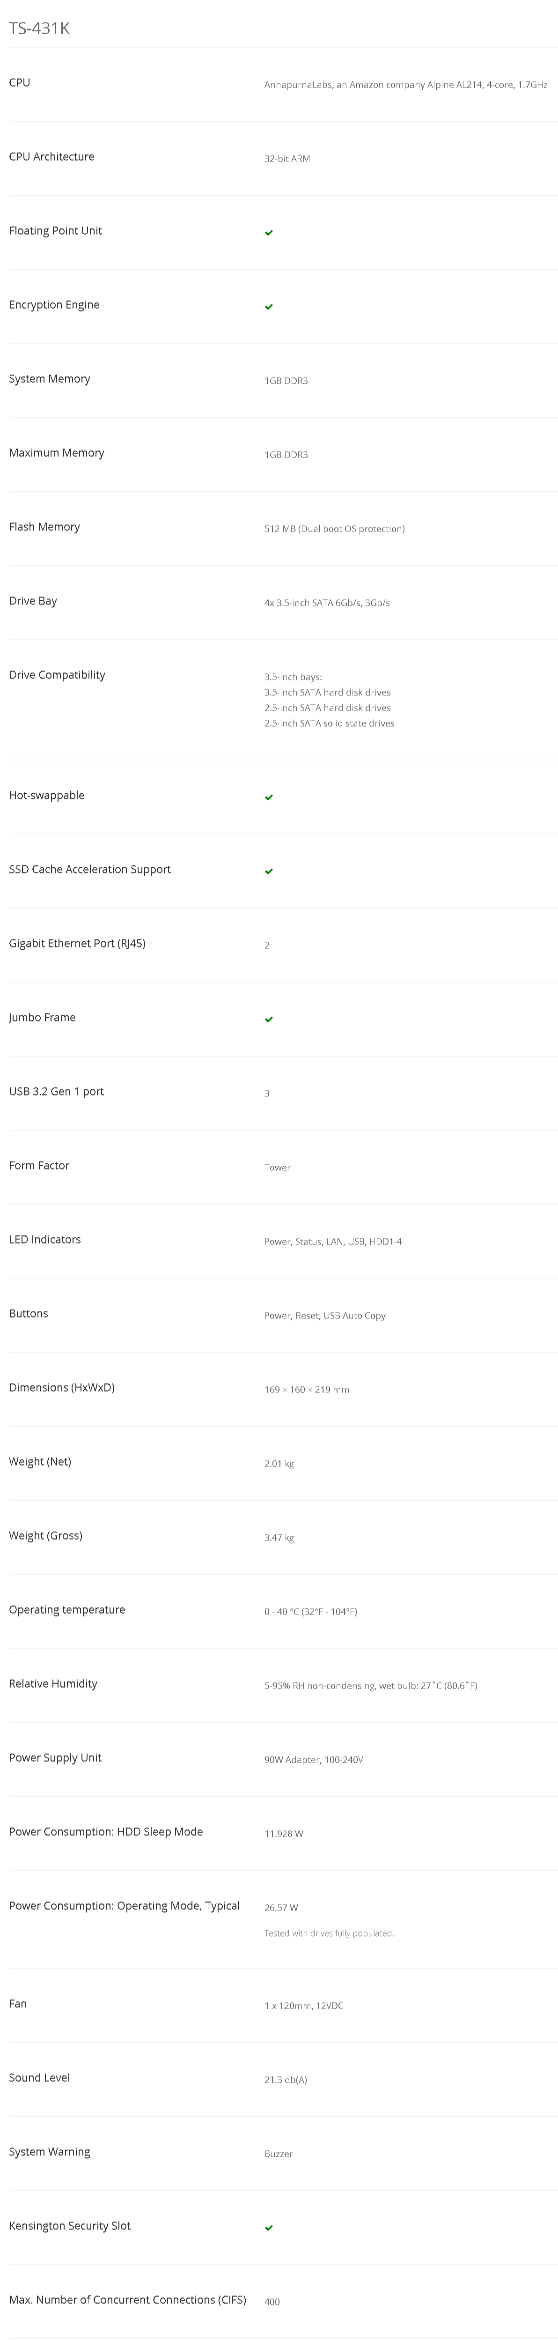Click the 512 MB Flash Memory value
558x2340 pixels.
tap(334, 529)
